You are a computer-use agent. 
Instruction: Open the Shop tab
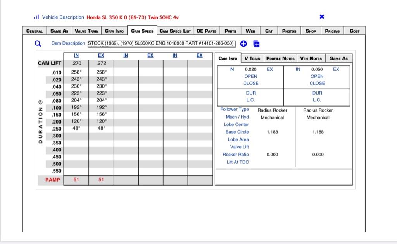(x=311, y=31)
